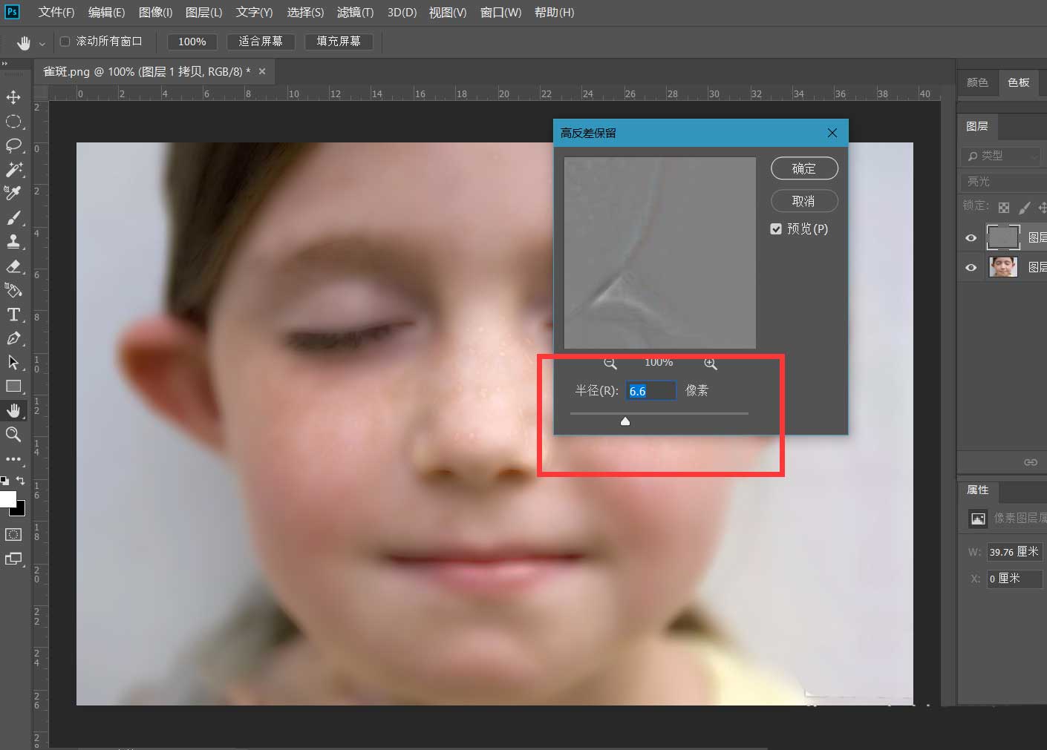The image size is (1047, 750).
Task: Select the Rectangle shape tool
Action: [13, 386]
